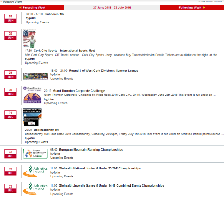Click the Ballinascarthy 10k Road Race 2016 description
This screenshot has width=224, height=197.
(124, 134)
